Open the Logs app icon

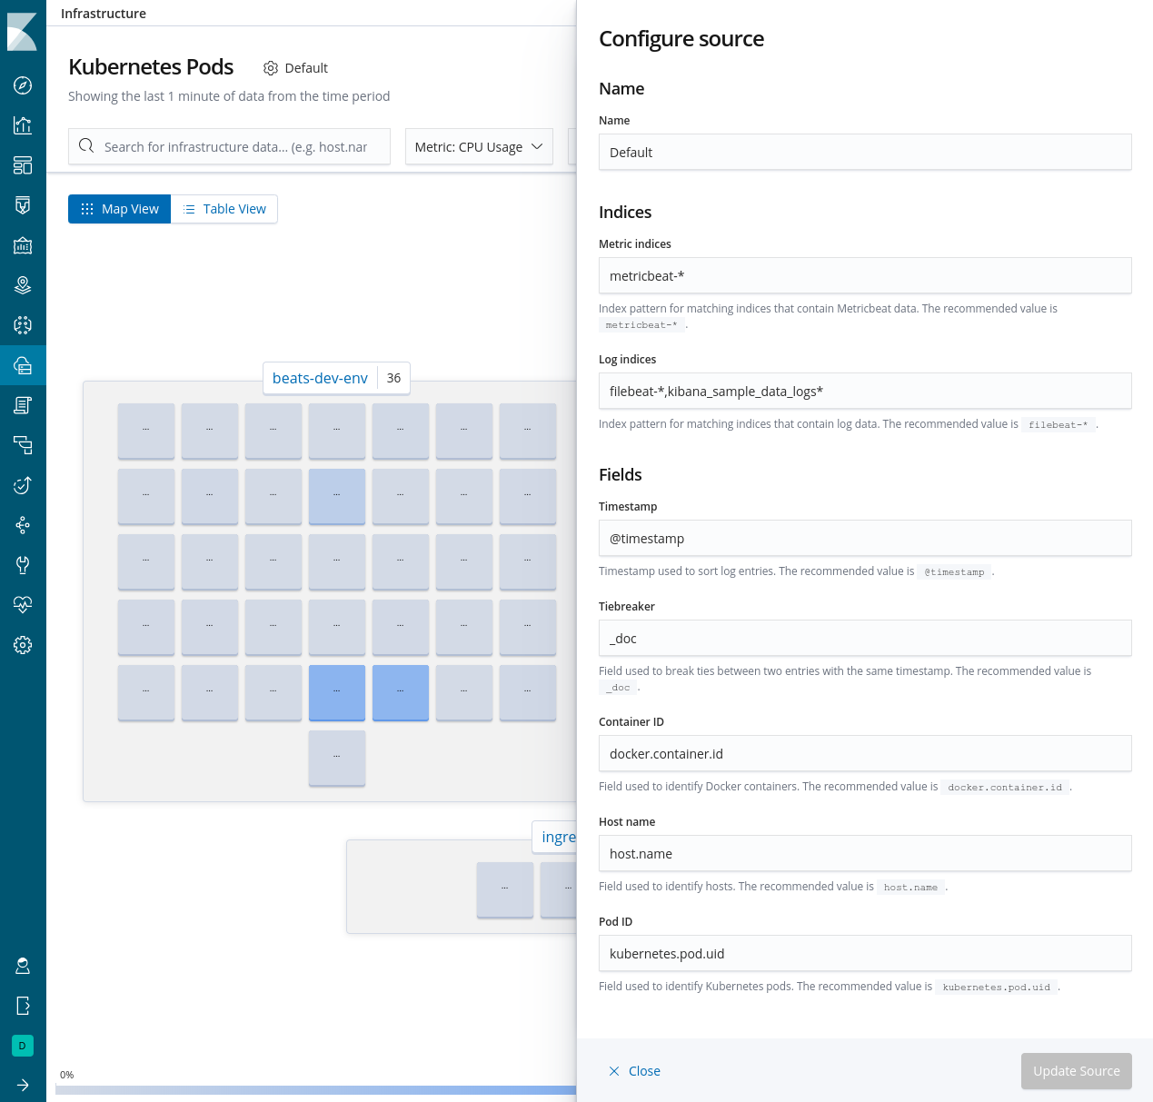point(23,404)
